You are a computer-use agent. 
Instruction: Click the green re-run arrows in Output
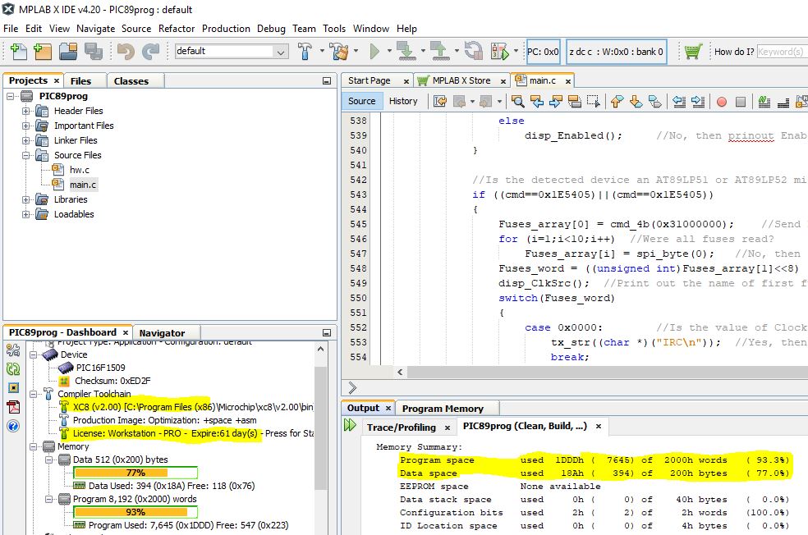point(350,425)
